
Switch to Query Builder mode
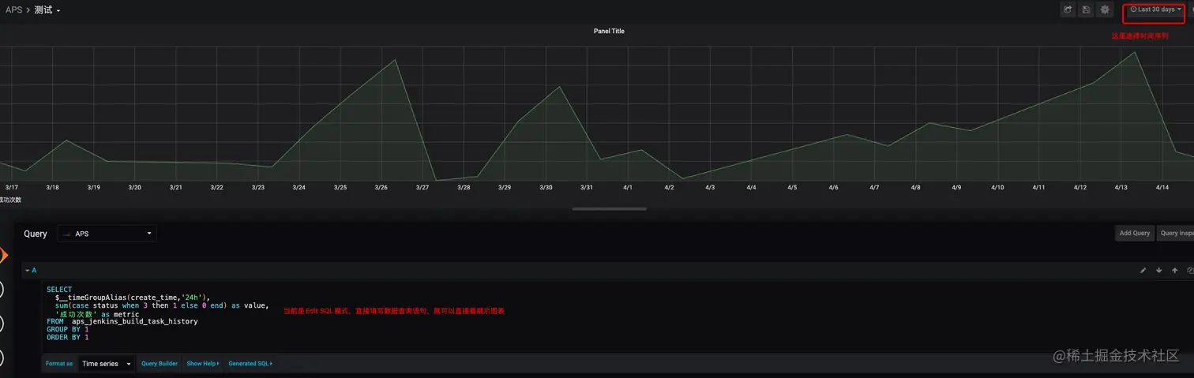(x=160, y=364)
